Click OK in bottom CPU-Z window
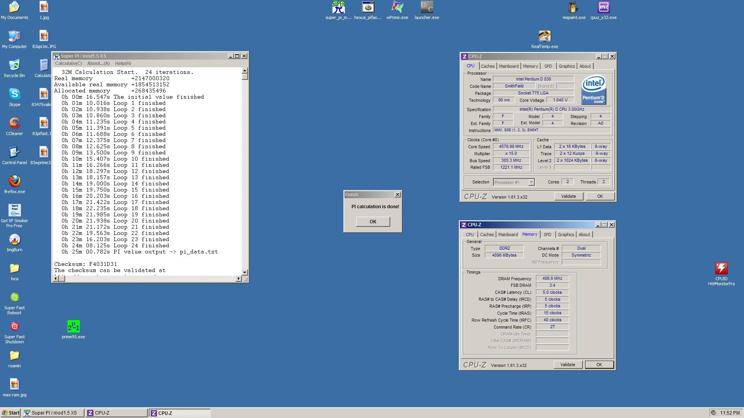Viewport: 744px width, 418px height. (599, 365)
